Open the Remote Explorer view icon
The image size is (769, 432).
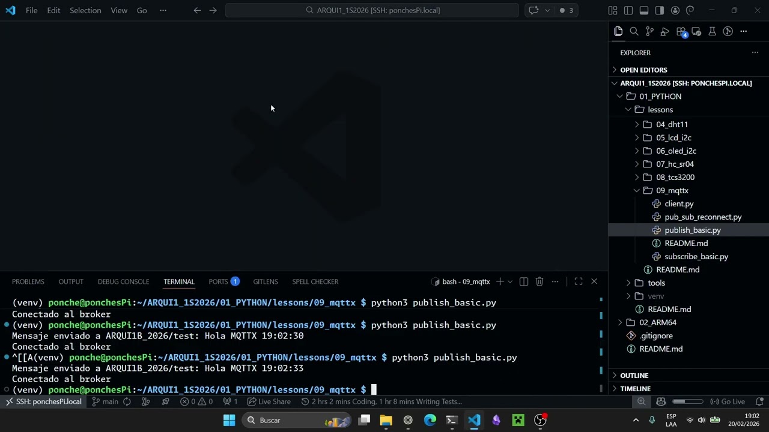tap(696, 31)
